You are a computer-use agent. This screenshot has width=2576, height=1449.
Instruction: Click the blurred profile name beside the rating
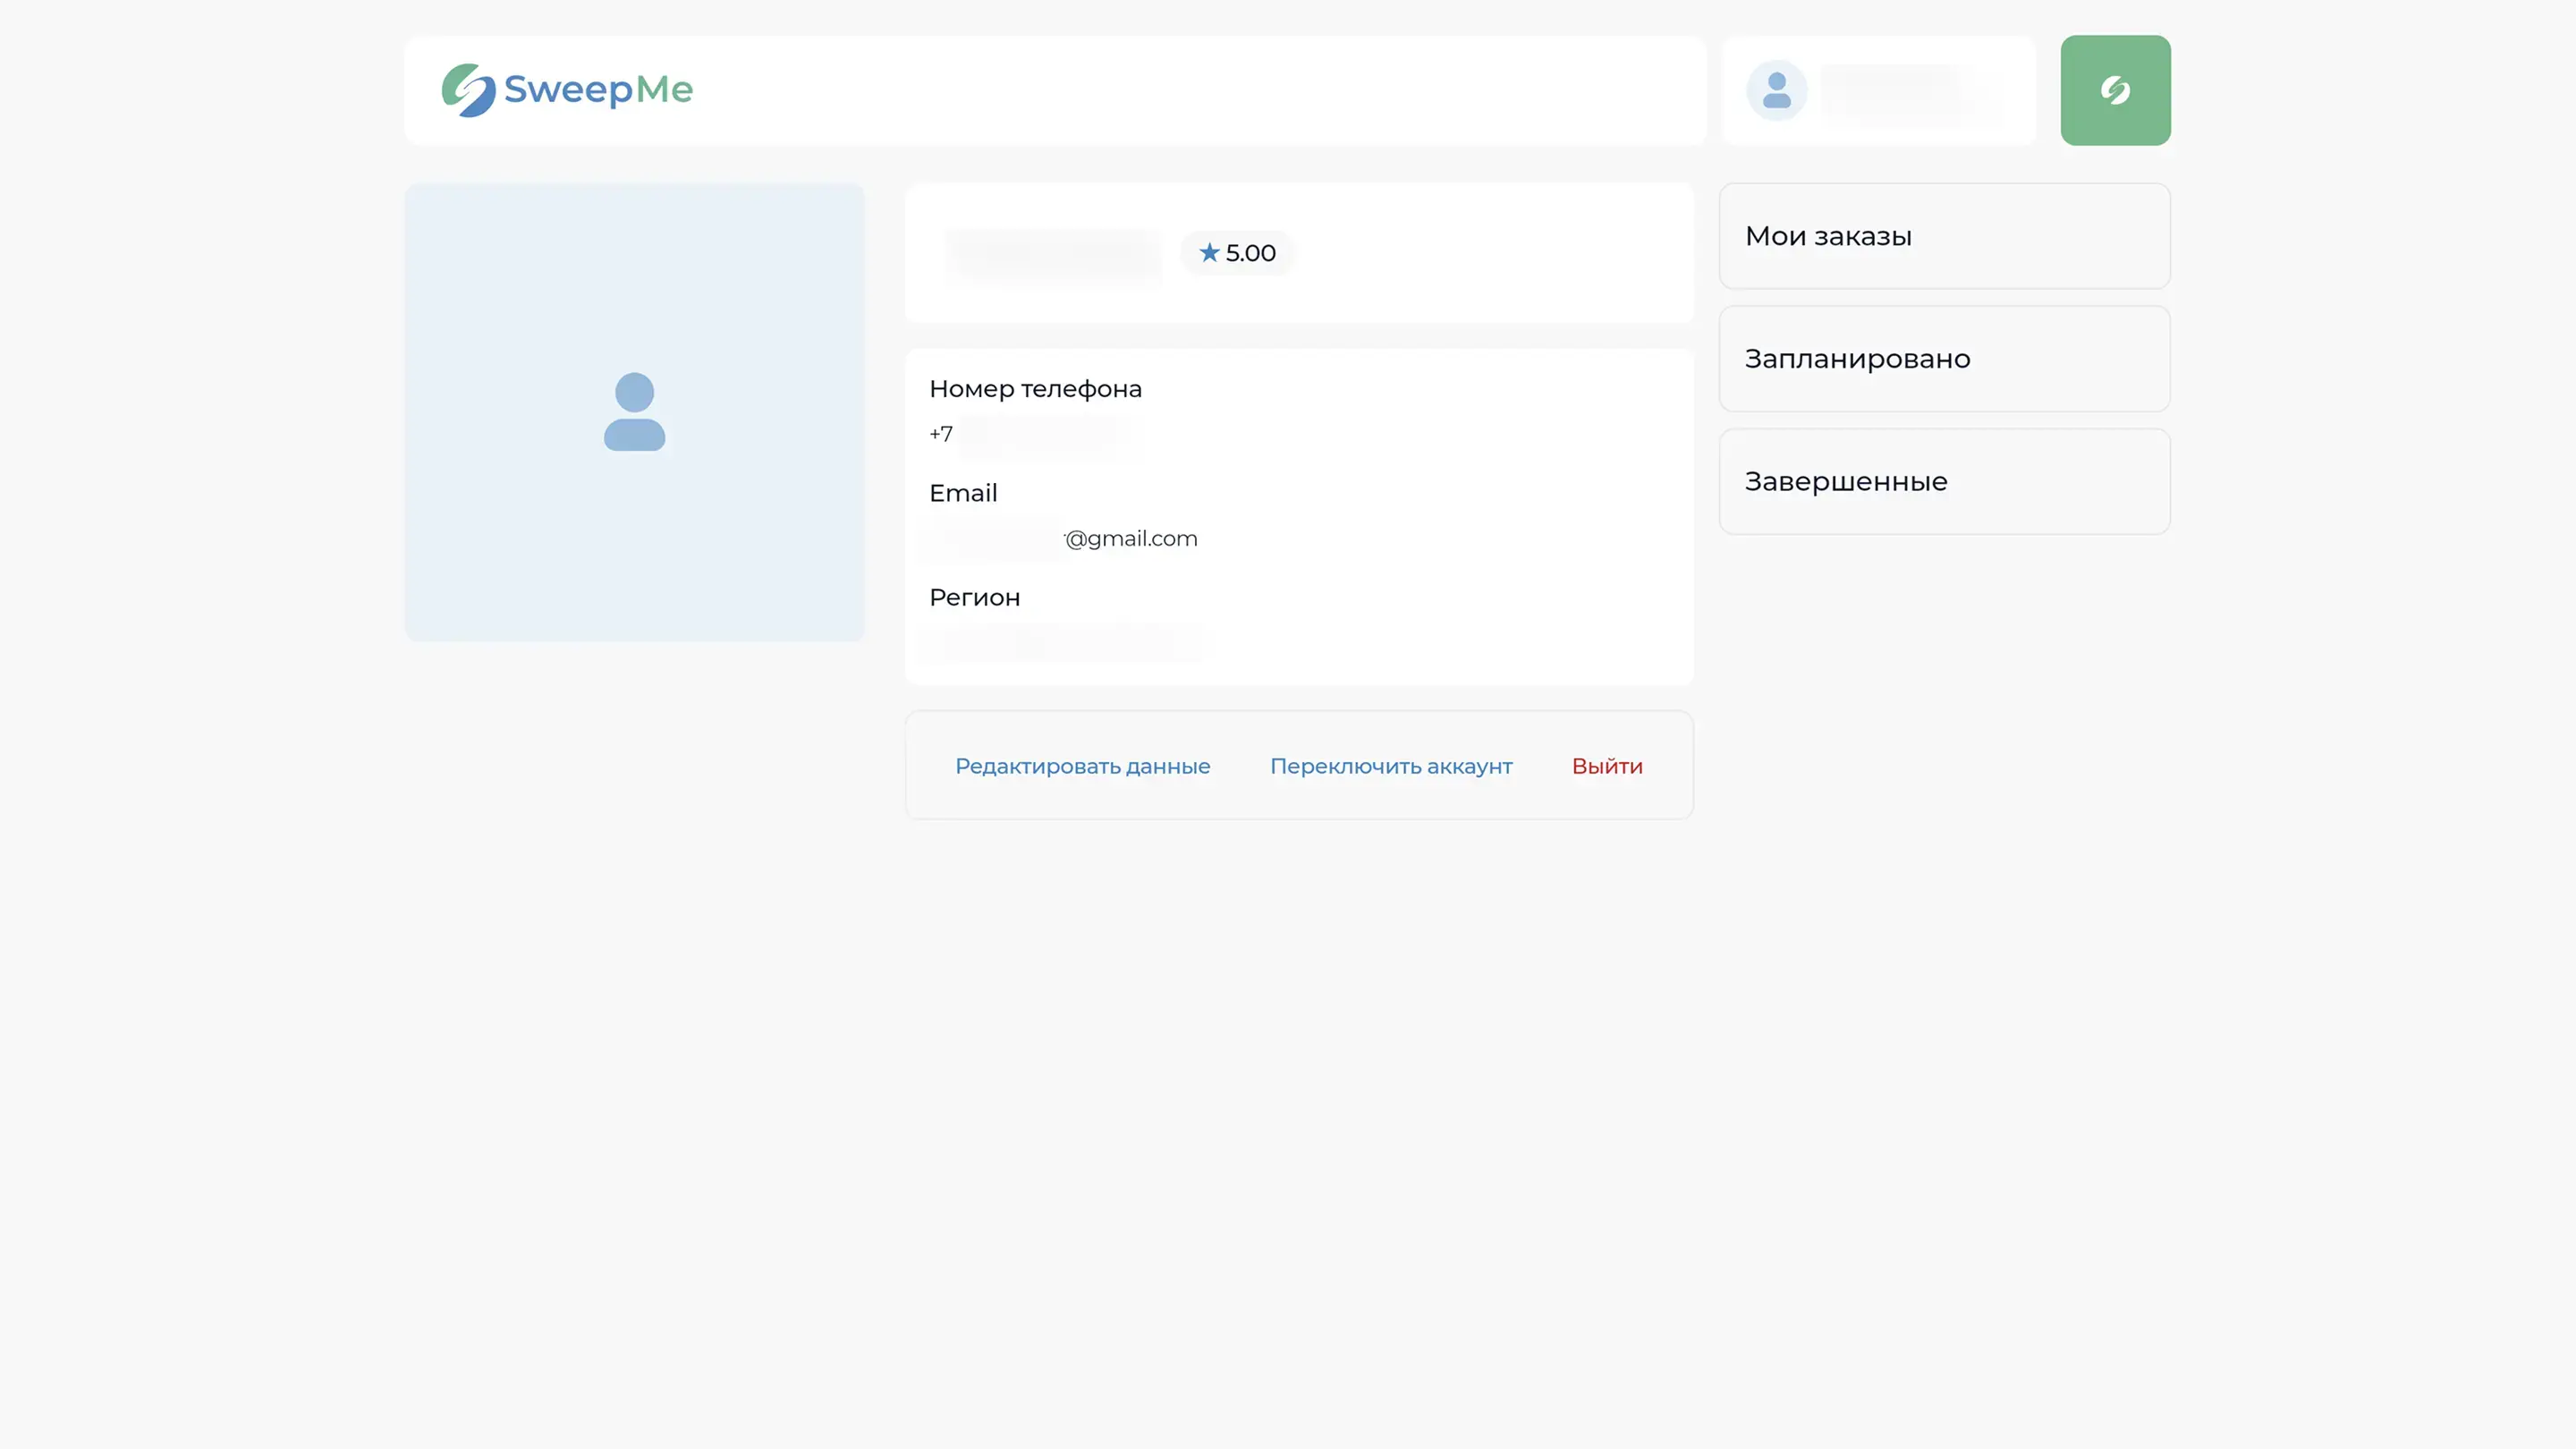coord(1053,254)
